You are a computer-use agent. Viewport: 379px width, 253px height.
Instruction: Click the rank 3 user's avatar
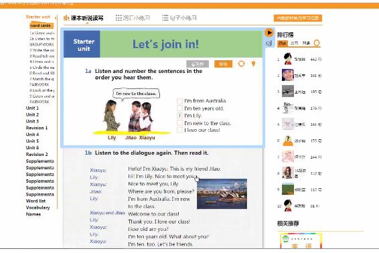pos(288,91)
